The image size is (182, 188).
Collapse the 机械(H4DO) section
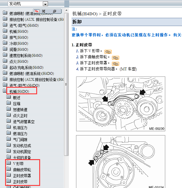(19, 92)
